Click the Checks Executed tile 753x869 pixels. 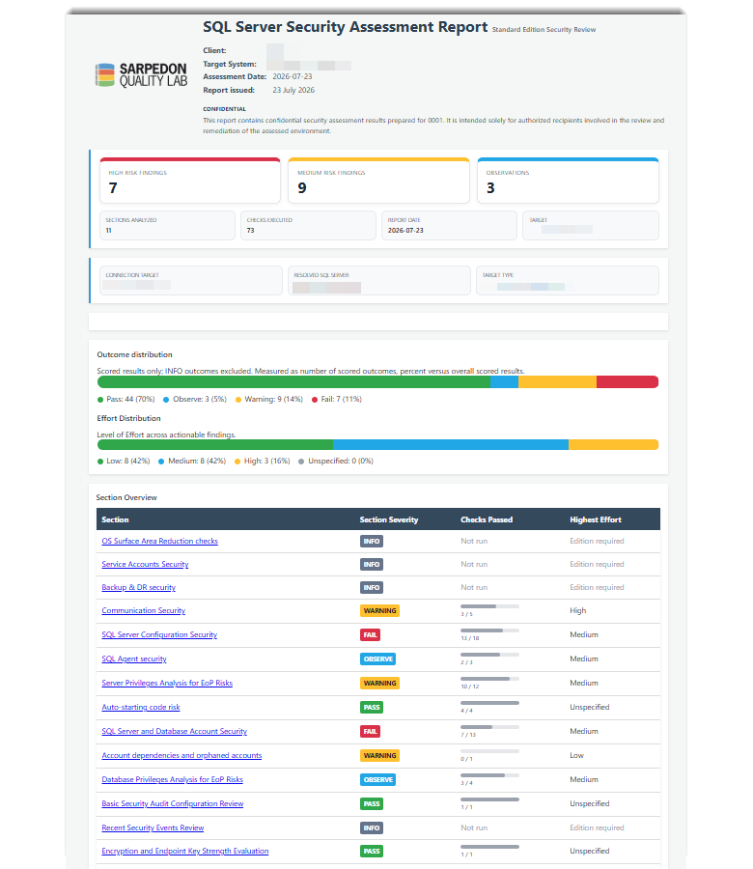(x=308, y=225)
